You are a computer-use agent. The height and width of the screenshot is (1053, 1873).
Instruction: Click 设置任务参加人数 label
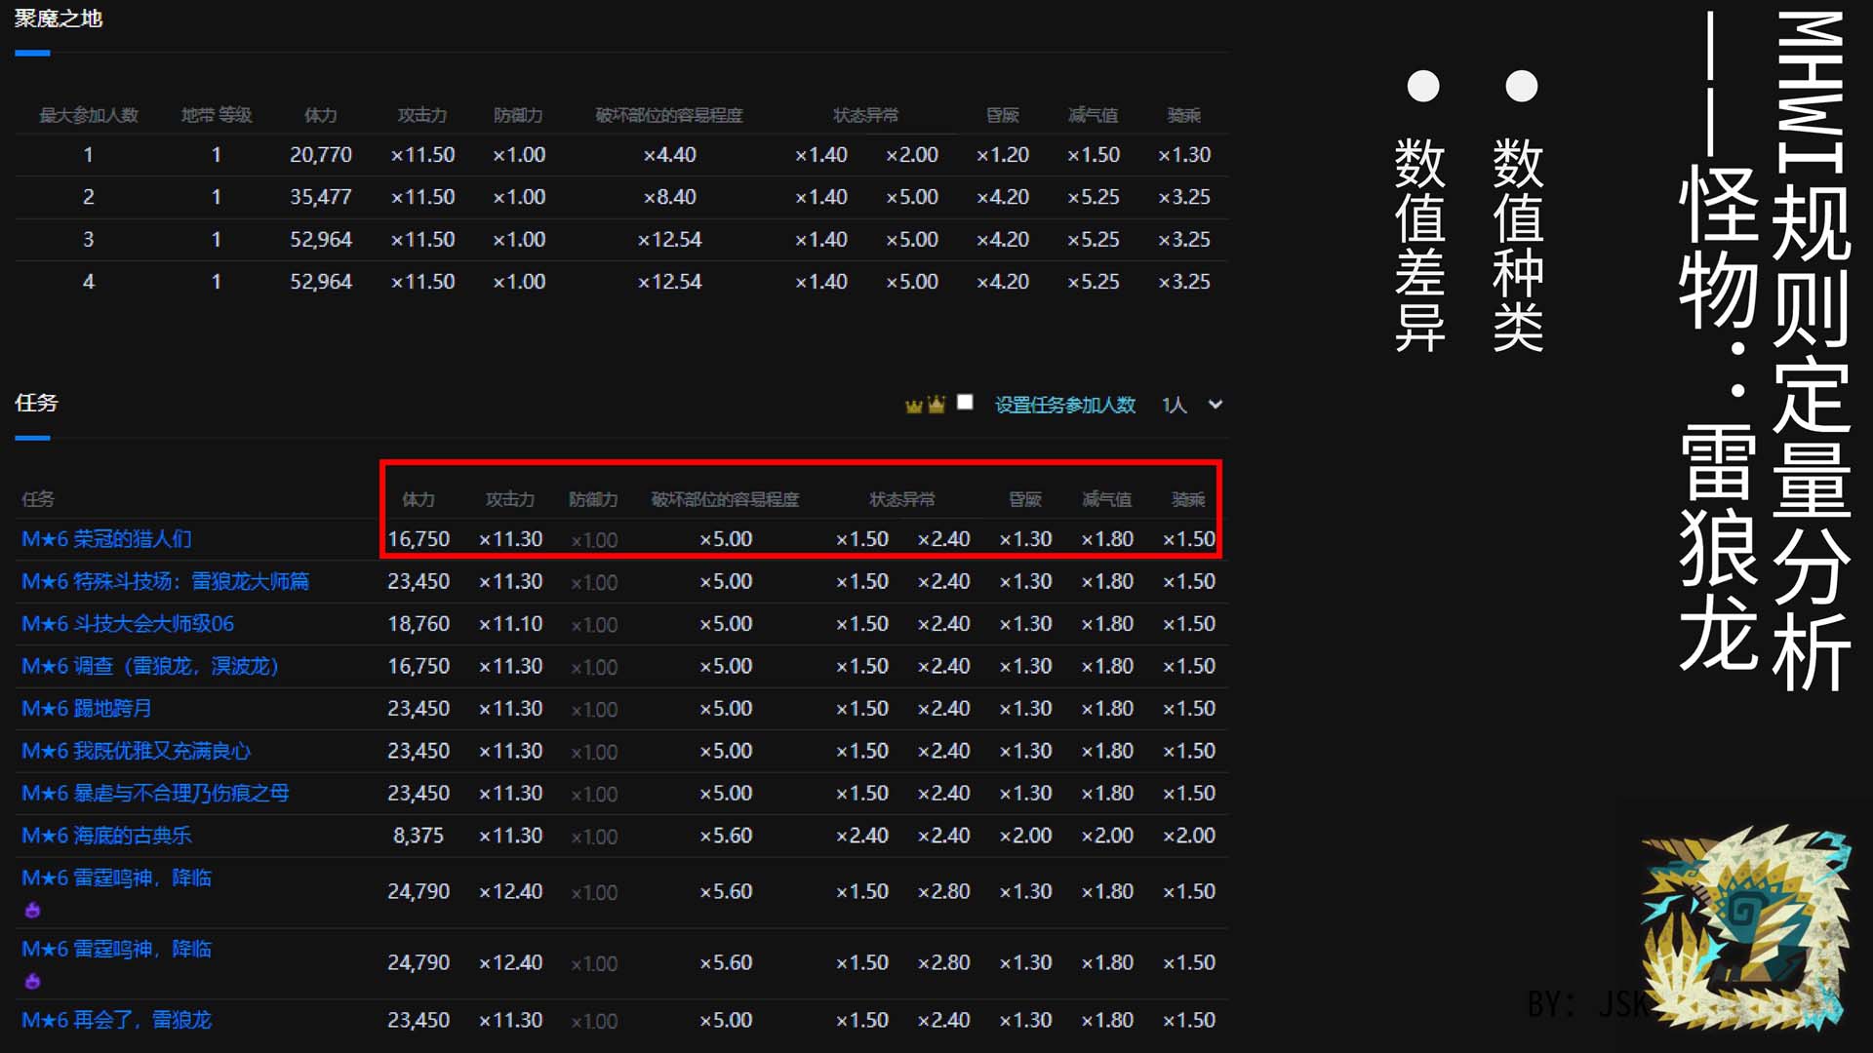(x=1064, y=405)
